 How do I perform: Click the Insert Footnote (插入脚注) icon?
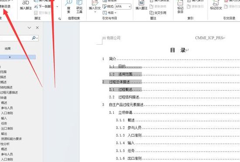click(26, 5)
